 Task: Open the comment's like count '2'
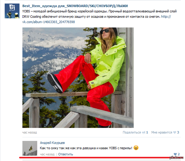[x=179, y=154]
